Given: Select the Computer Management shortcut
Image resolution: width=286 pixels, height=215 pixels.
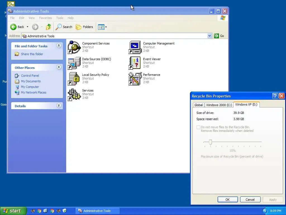Looking at the screenshot, I should click(152, 47).
